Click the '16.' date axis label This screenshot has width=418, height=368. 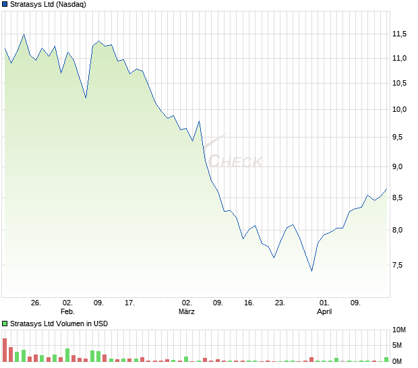pos(249,303)
